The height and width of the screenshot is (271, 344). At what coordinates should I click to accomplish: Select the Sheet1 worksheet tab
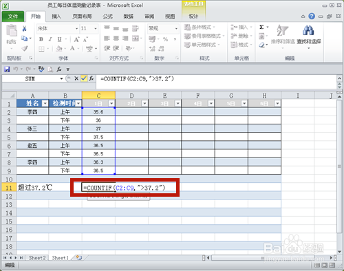[x=61, y=258]
